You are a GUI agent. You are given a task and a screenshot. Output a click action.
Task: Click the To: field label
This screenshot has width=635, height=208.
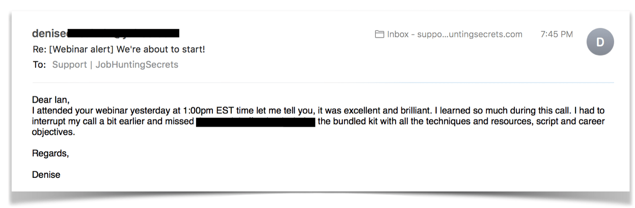click(39, 65)
